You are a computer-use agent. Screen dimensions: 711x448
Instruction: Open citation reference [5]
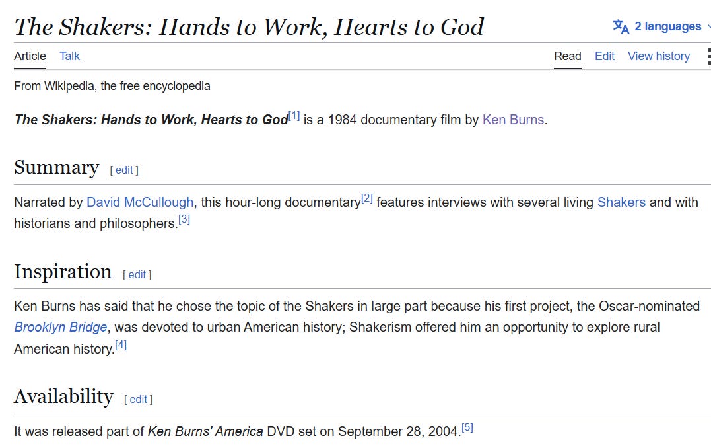pyautogui.click(x=467, y=428)
